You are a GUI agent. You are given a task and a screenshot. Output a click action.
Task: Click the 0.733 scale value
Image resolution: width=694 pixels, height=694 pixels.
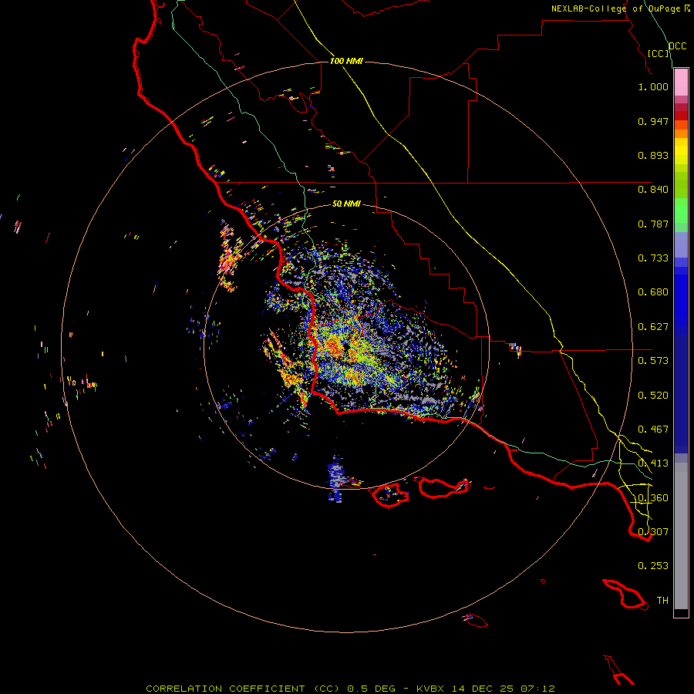click(x=653, y=258)
